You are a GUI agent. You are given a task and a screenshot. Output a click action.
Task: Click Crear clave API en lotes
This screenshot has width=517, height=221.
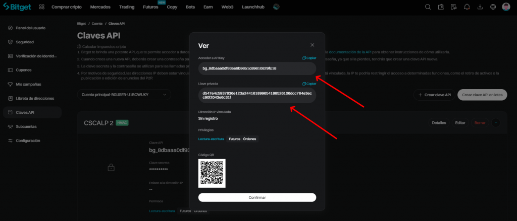482,95
